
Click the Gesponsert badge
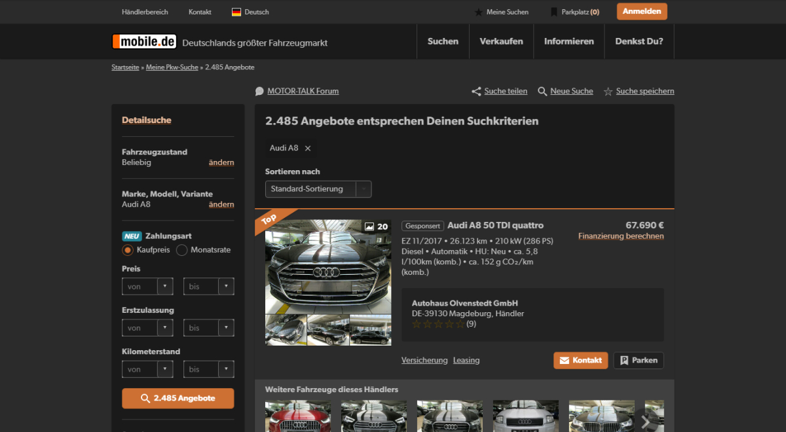click(422, 226)
